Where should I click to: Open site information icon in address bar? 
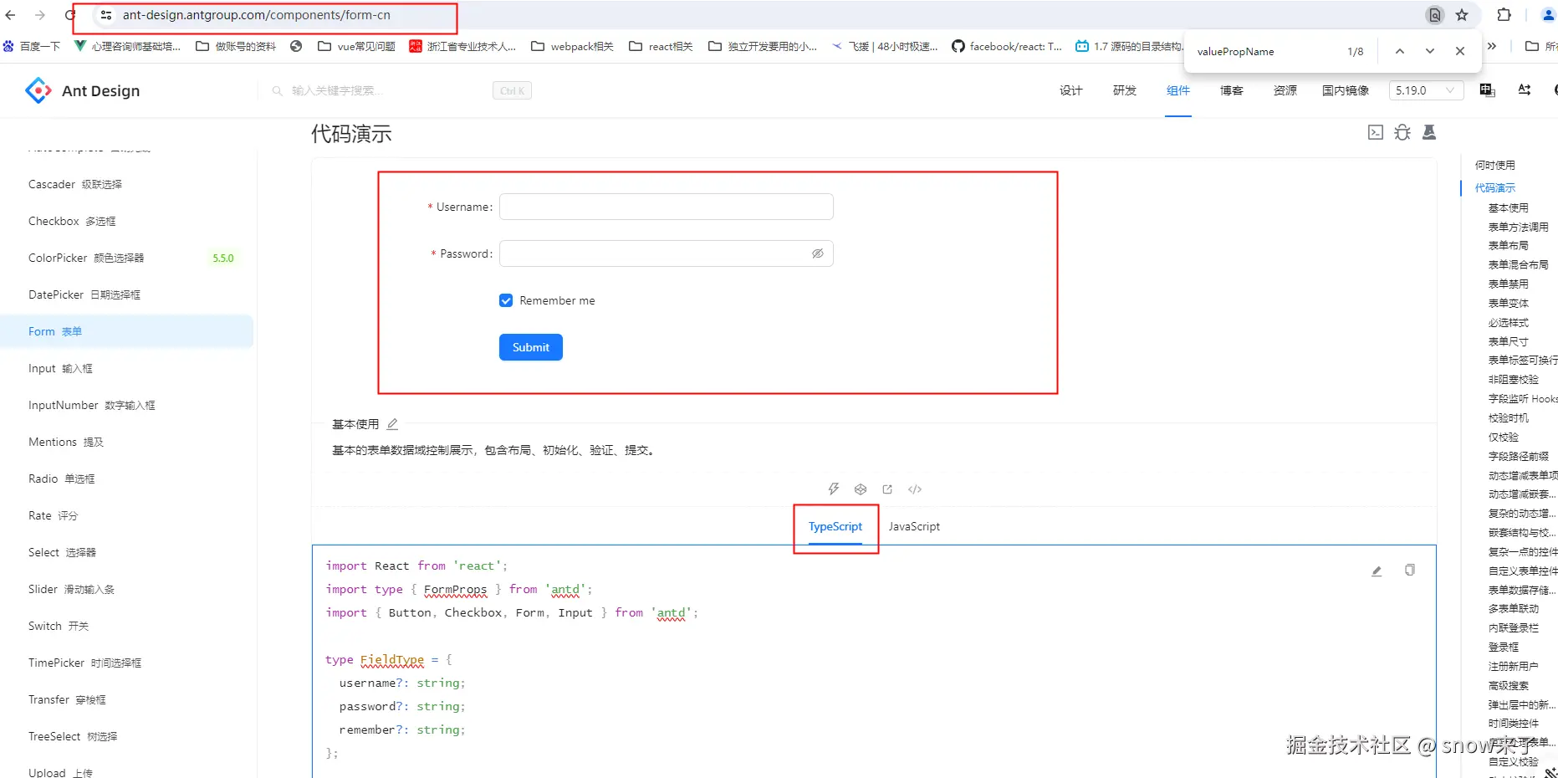click(x=106, y=15)
